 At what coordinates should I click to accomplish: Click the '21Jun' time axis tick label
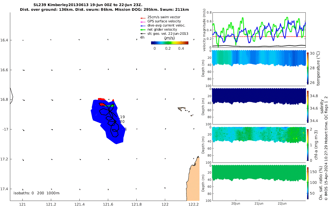(x=259, y=203)
